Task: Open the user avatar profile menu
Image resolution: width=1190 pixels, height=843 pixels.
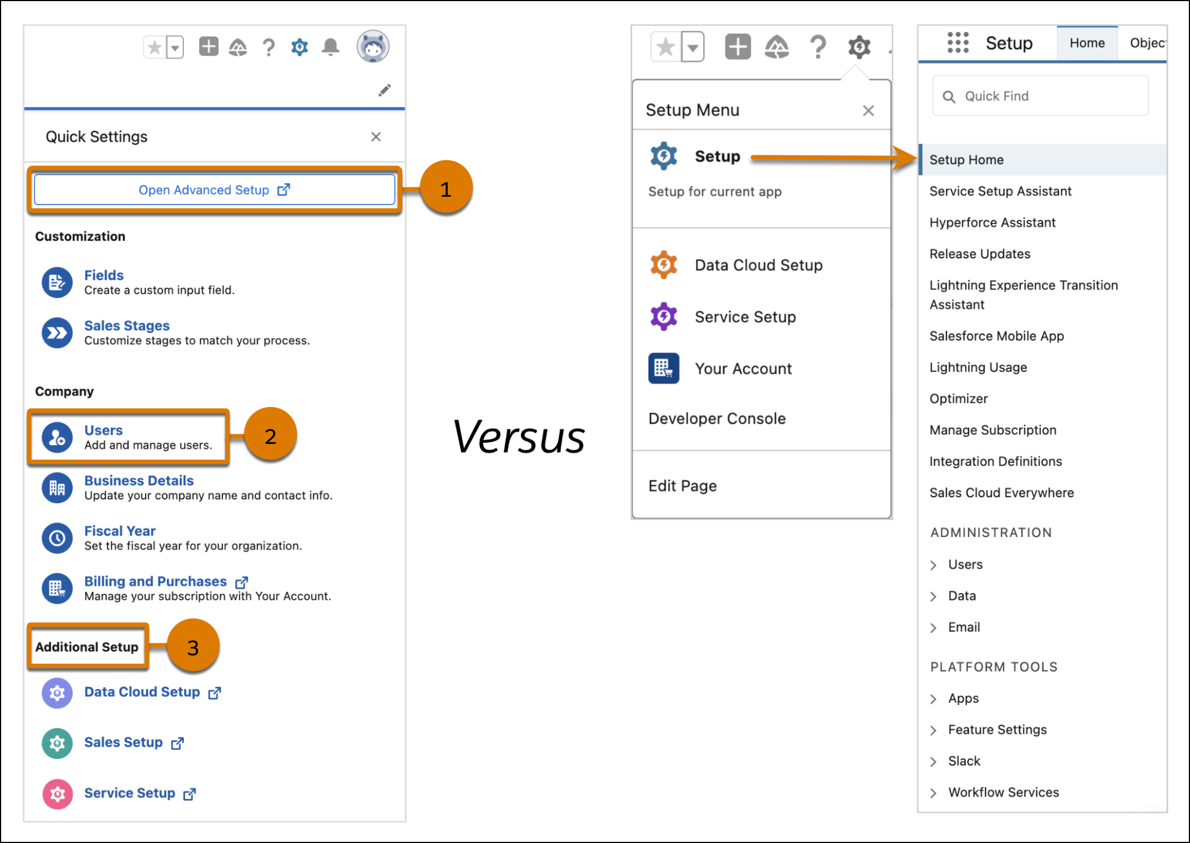Action: (x=373, y=47)
